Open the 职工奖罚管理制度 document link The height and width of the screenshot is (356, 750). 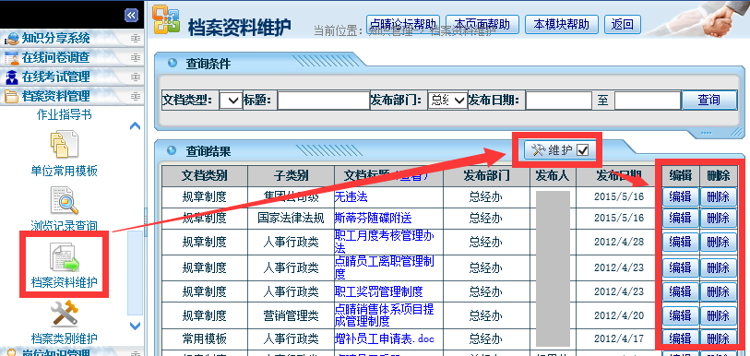pyautogui.click(x=379, y=291)
